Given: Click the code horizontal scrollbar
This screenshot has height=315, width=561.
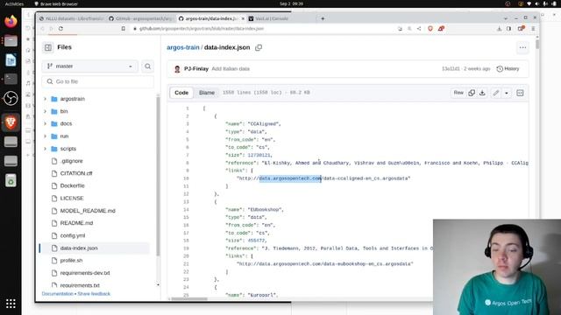Looking at the screenshot, I should tap(189, 299).
